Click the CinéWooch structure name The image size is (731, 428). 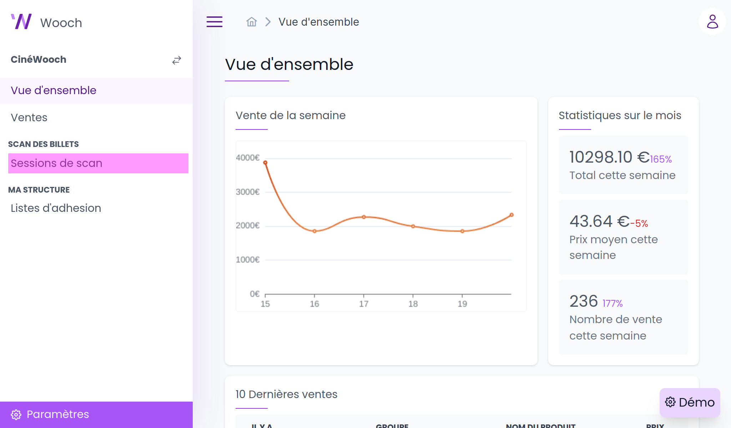39,60
